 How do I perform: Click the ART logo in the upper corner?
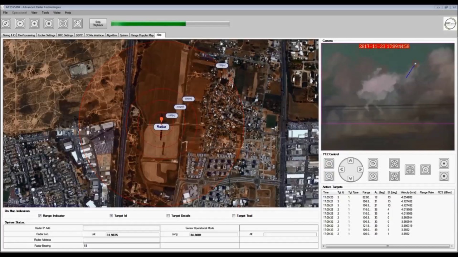(450, 24)
